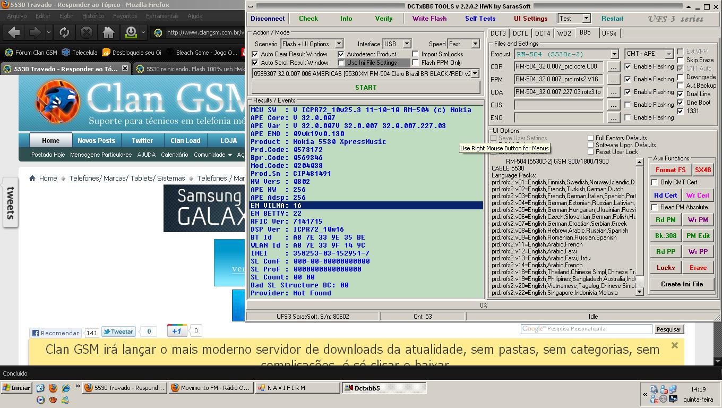
Task: Click the Pesquisa Personalizada search field
Action: pos(586,329)
